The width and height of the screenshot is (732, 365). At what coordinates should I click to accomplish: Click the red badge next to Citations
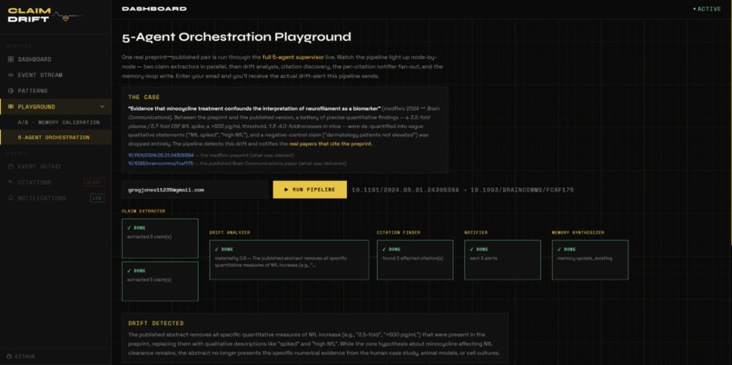94,182
